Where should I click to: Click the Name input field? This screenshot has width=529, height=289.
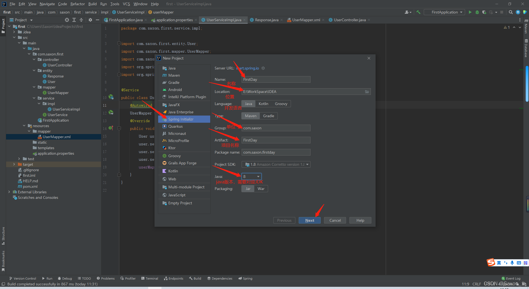point(276,79)
